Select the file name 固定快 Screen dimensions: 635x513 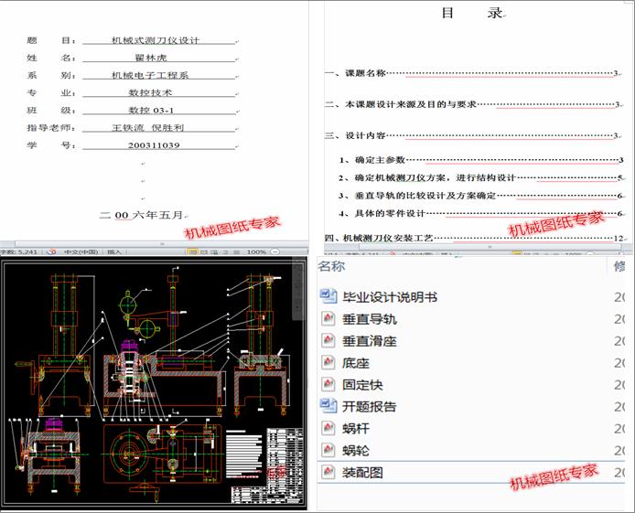point(362,384)
